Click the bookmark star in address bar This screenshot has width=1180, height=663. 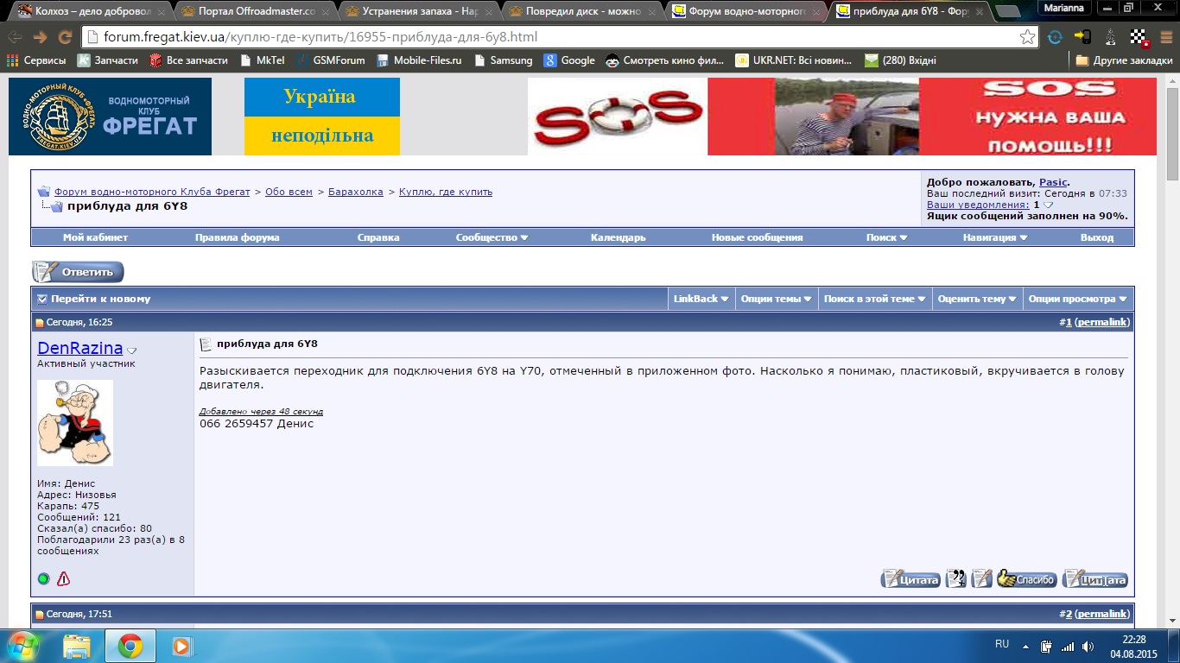click(x=1027, y=37)
